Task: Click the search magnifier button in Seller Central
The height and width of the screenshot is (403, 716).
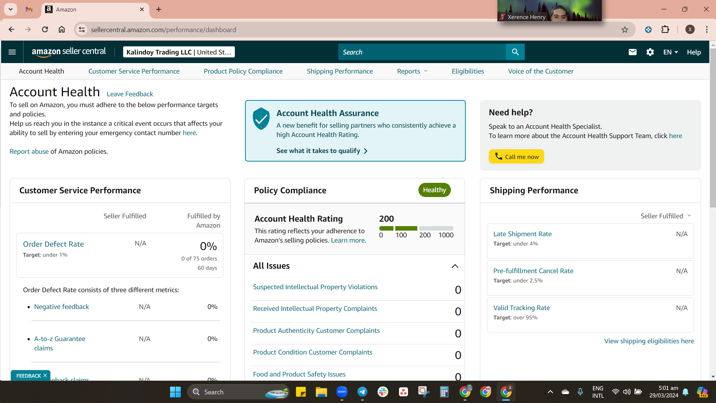Action: (x=515, y=52)
